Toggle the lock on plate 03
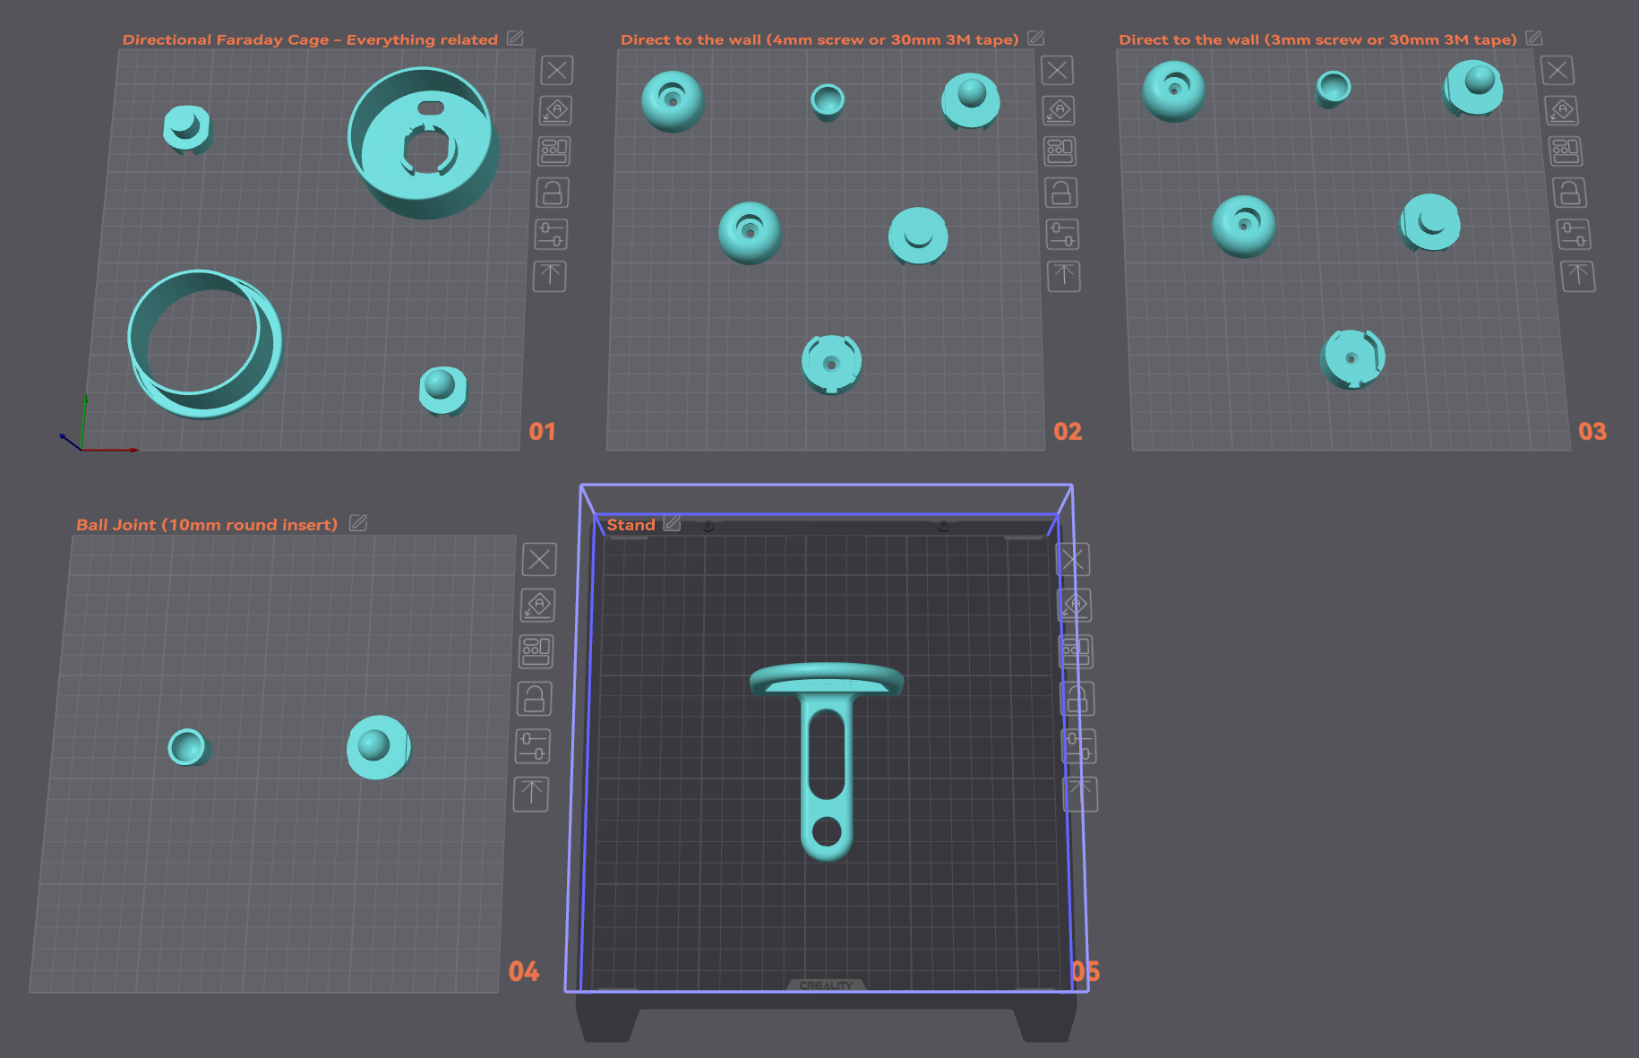1639x1058 pixels. (x=1569, y=193)
